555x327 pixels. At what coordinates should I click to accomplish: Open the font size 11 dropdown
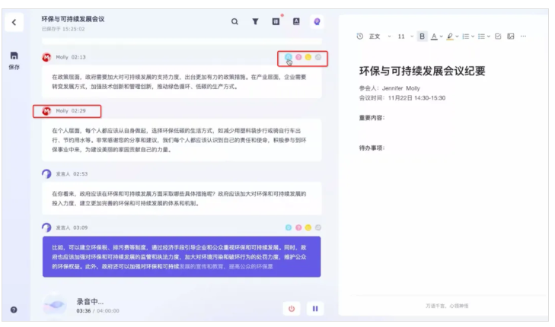coord(403,36)
